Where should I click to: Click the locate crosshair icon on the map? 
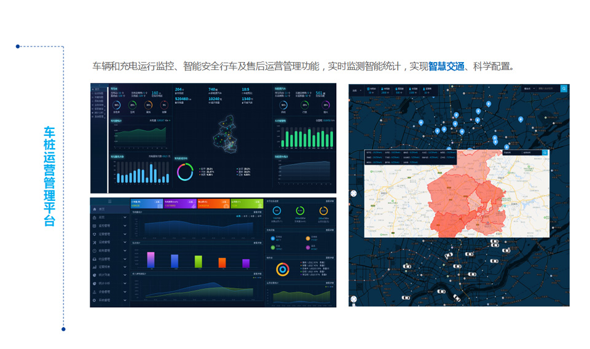(354, 193)
